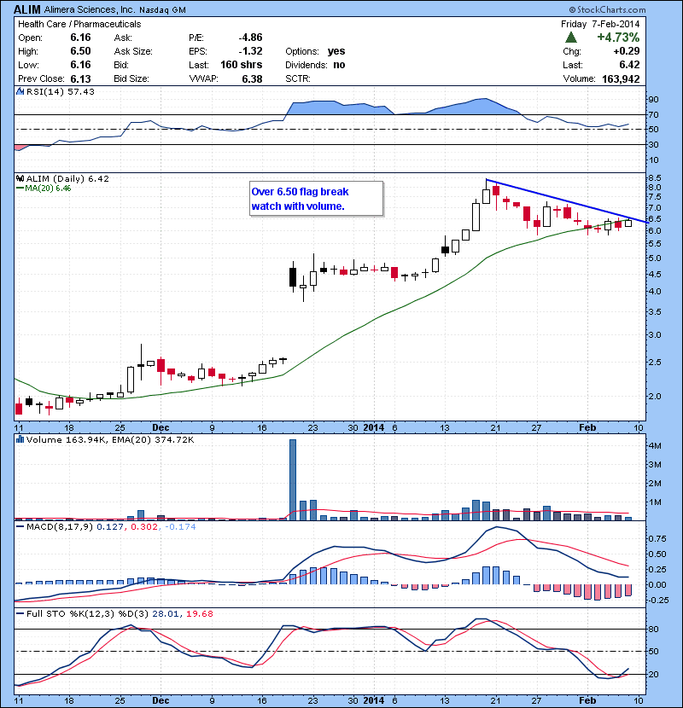Open the StockCharts.com watermark link
The height and width of the screenshot is (708, 683).
coord(607,9)
